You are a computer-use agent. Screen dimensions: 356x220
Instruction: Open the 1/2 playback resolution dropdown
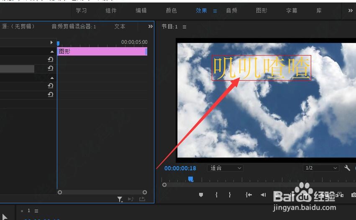[321, 168]
